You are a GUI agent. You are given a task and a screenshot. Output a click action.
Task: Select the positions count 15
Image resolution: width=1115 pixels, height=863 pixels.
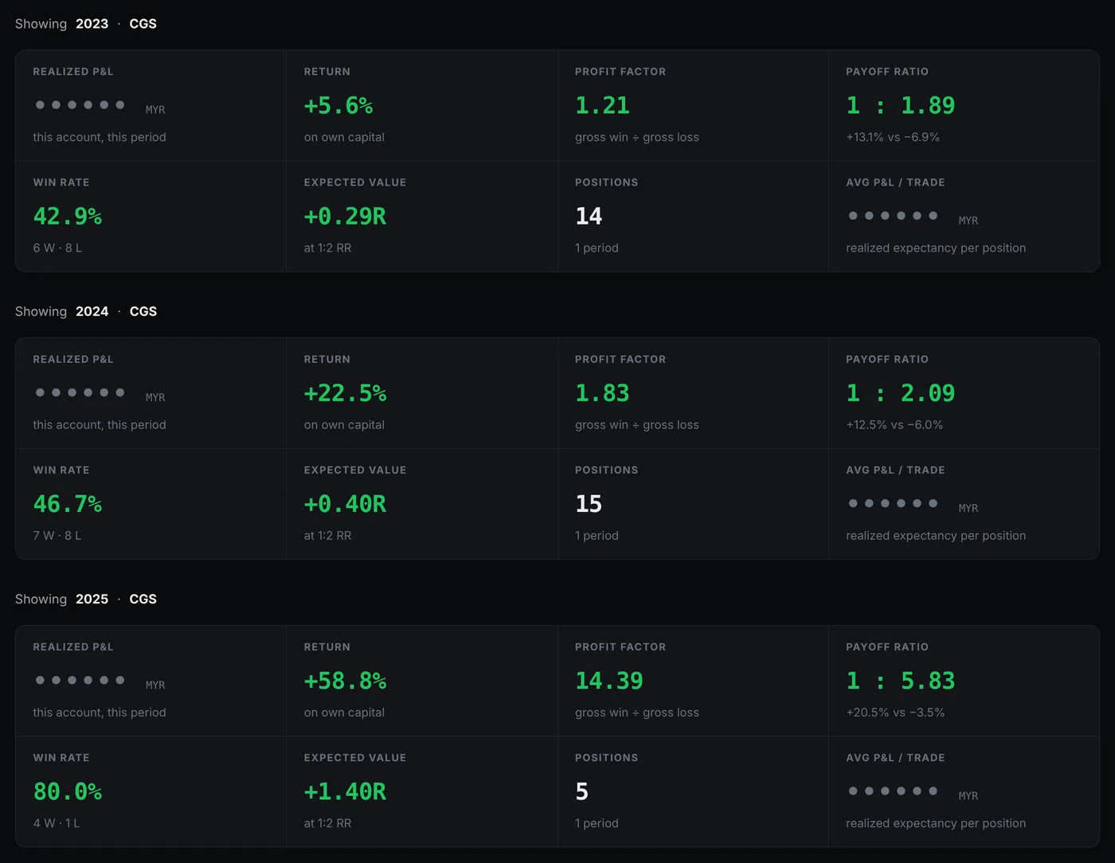pyautogui.click(x=589, y=503)
